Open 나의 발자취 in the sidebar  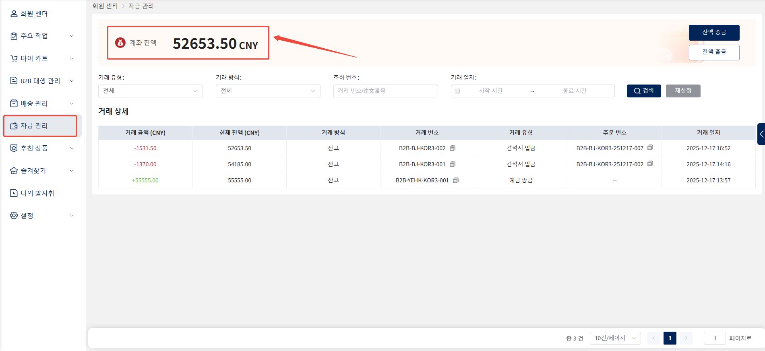37,193
